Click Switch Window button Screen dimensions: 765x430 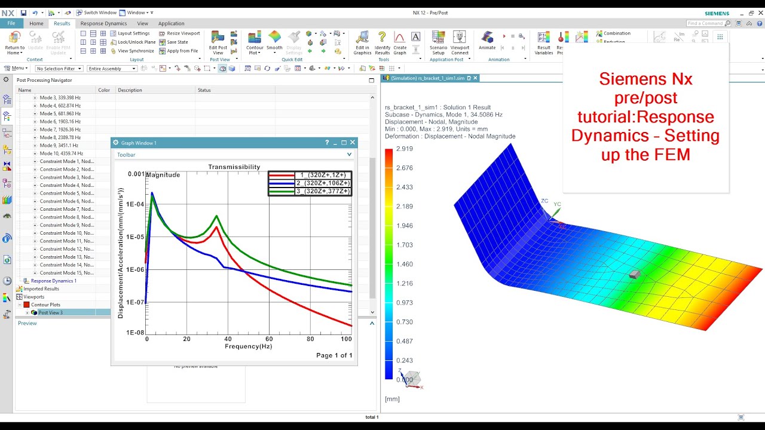96,13
